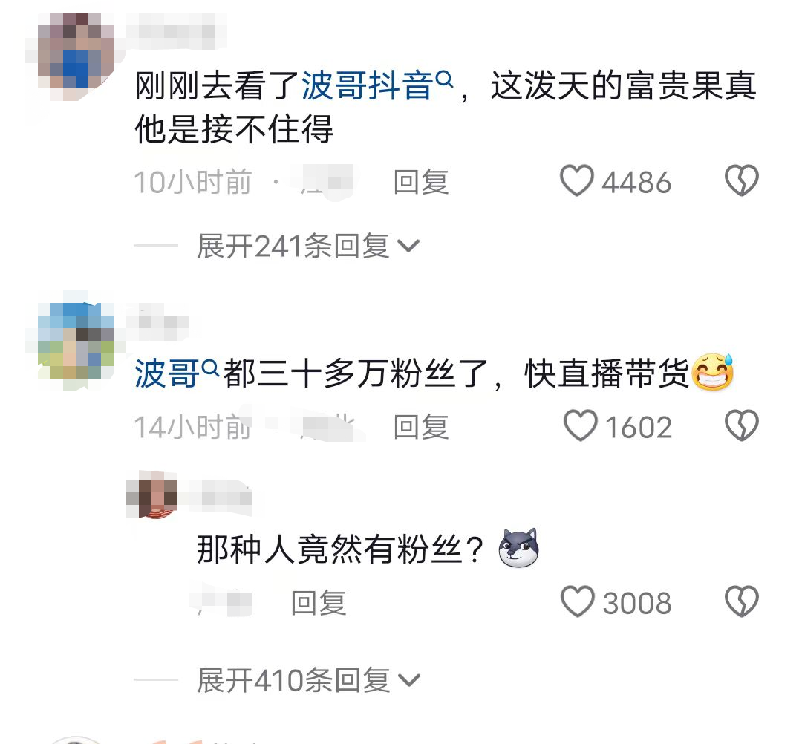Tap the search icon after 波哥

coord(210,367)
